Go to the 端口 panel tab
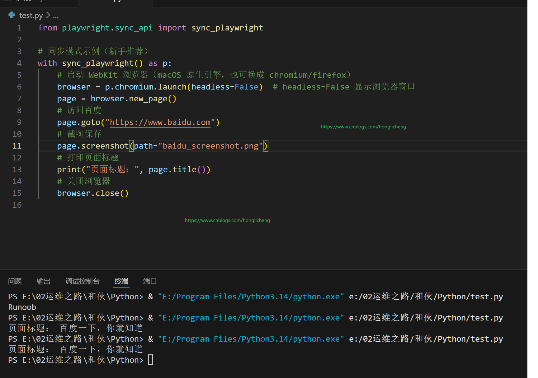538x378 pixels. pyautogui.click(x=150, y=281)
